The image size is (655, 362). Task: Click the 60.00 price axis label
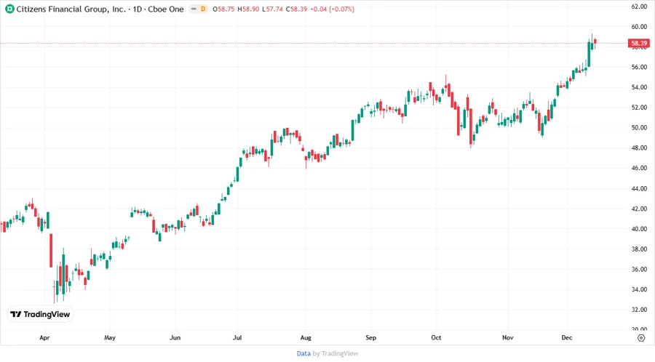point(639,27)
